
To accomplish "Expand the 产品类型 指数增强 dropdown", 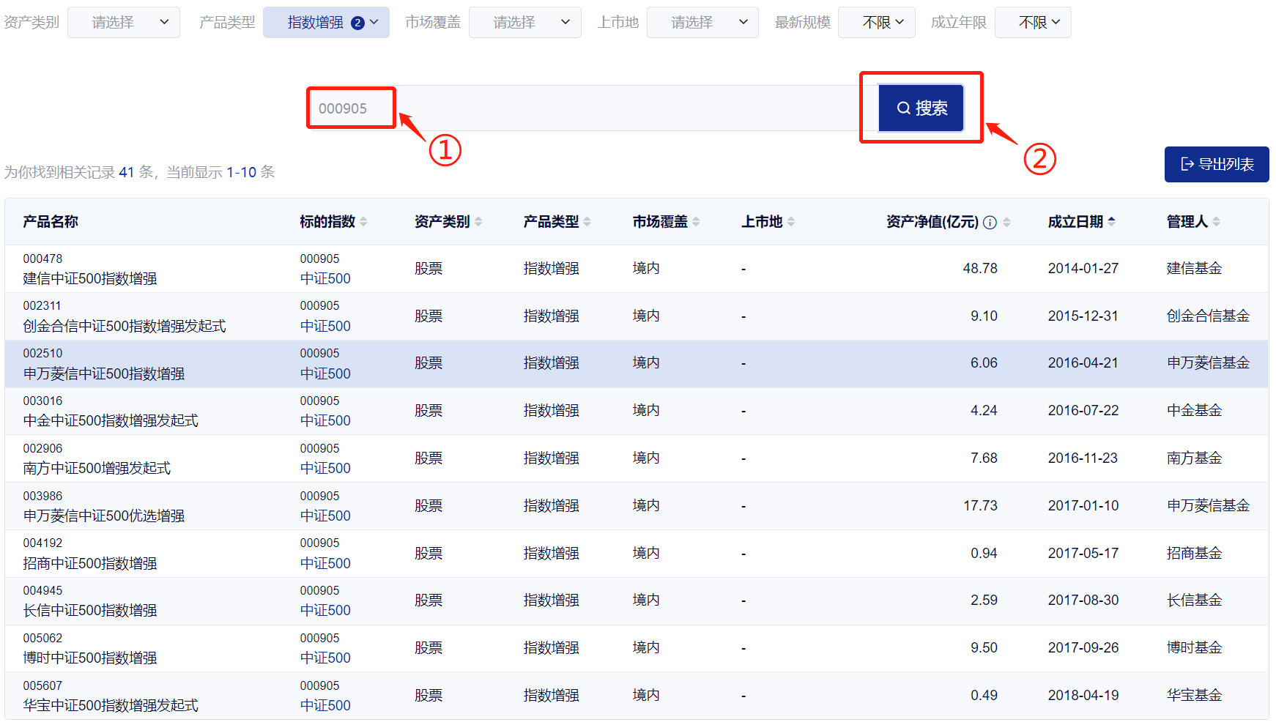I will click(x=326, y=23).
